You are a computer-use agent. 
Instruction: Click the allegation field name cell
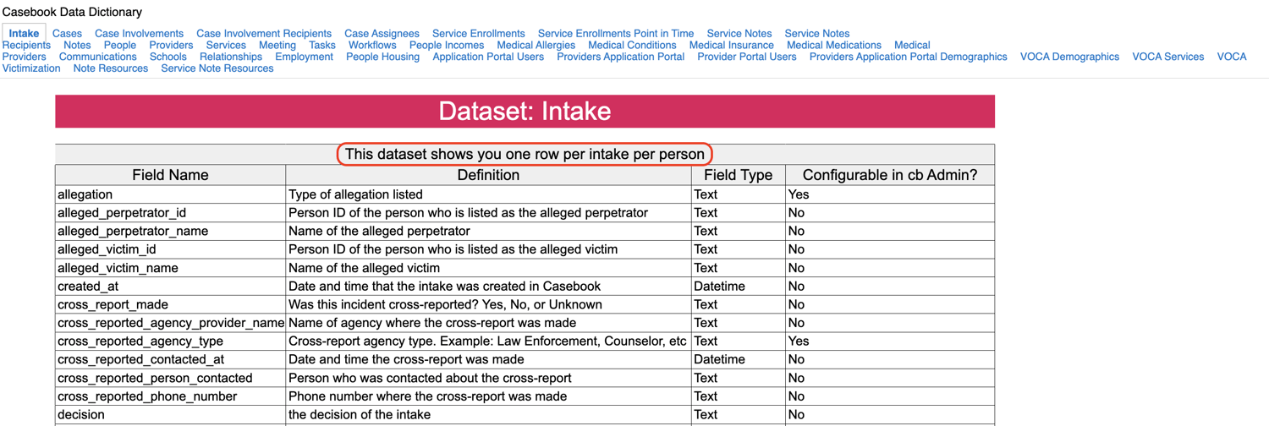85,194
